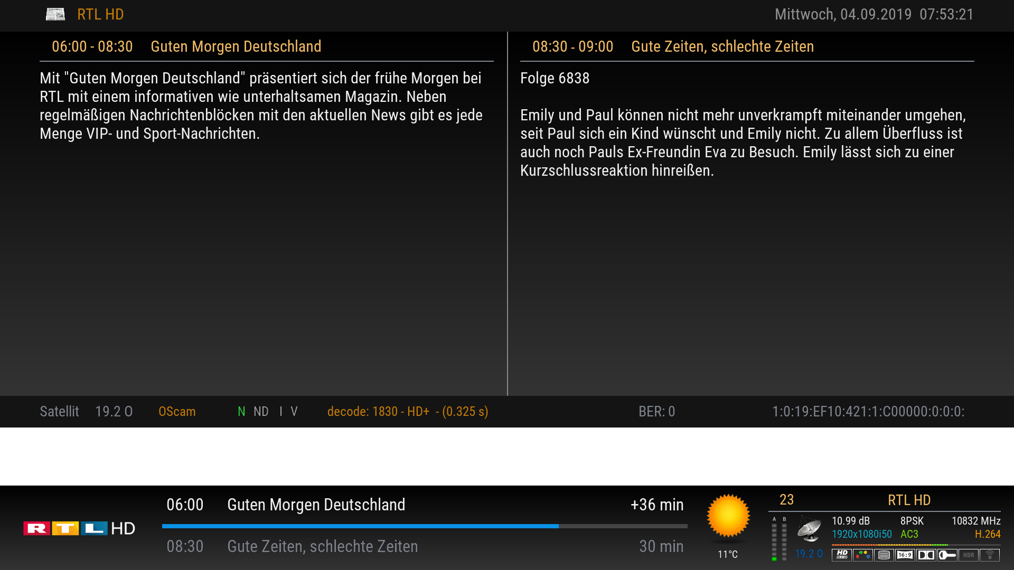Click the Dolby Digital audio icon
Screen dimensions: 1014x570
(x=926, y=555)
